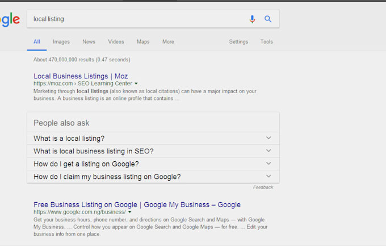Viewport: 386px width, 251px height.
Task: Switch to the Images tab
Action: 61,42
